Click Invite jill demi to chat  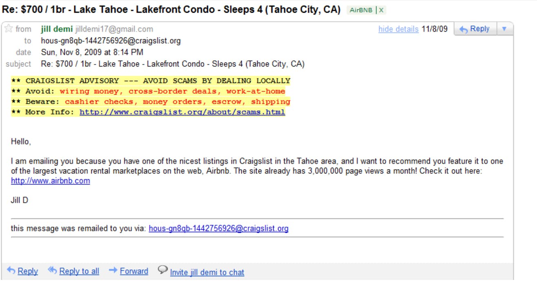tap(207, 272)
